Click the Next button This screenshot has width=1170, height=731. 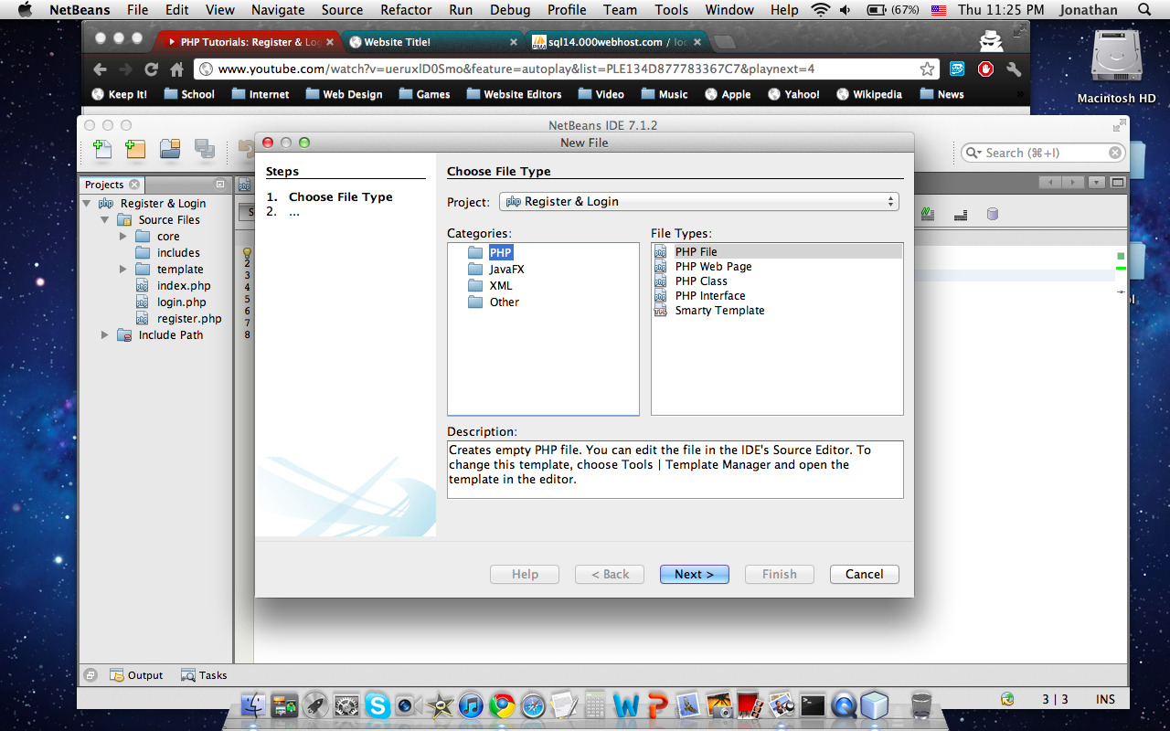[x=694, y=574]
